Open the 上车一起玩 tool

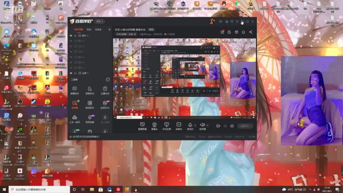(x=75, y=119)
